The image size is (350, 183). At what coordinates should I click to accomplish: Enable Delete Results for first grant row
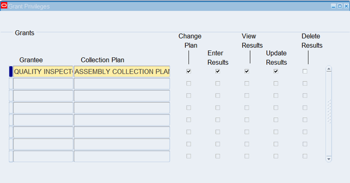click(305, 71)
